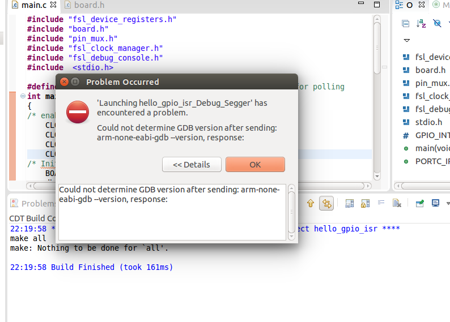Image resolution: width=450 pixels, height=322 pixels.
Task: Click the fsl_clock_manager.h include line
Action: (95, 49)
